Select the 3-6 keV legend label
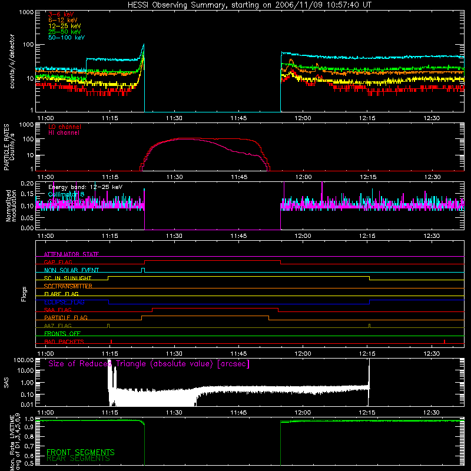 click(61, 14)
